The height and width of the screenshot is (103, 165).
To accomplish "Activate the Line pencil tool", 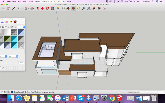I will tap(13, 8).
